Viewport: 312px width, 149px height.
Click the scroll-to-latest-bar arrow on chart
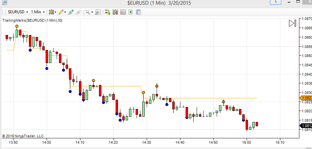293,23
